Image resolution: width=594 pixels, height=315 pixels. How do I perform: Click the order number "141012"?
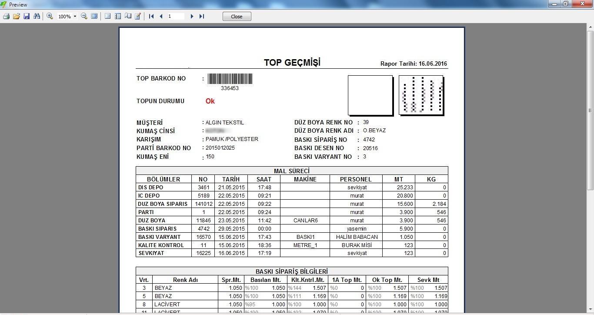[204, 204]
